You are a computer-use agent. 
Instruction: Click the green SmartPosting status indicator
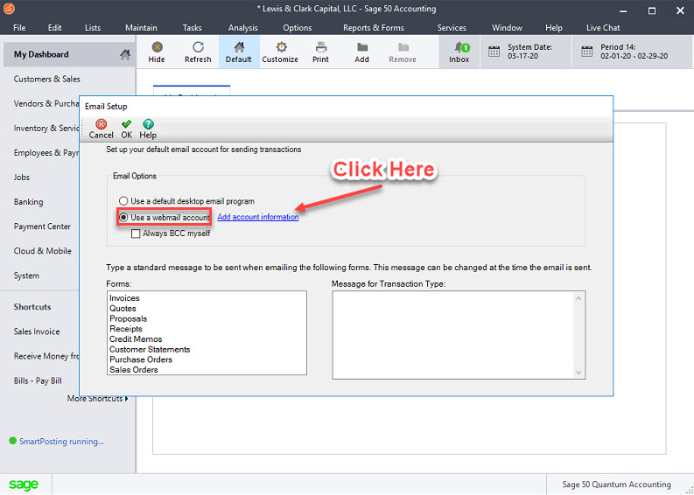(13, 441)
